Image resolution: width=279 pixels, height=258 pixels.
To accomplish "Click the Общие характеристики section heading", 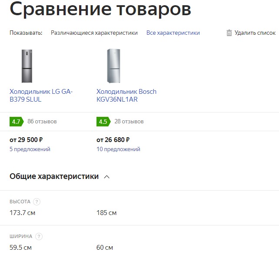I will pyautogui.click(x=54, y=176).
